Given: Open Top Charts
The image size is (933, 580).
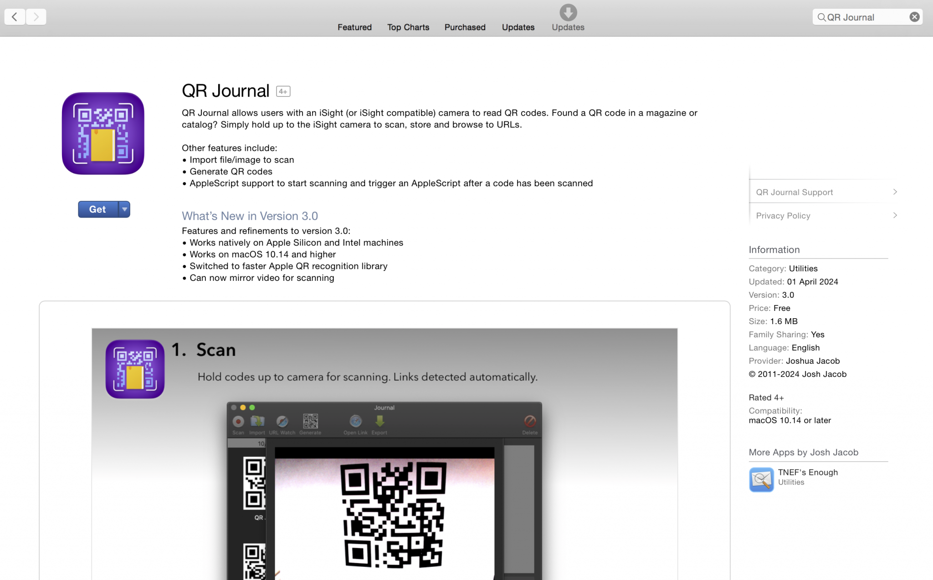Looking at the screenshot, I should pyautogui.click(x=408, y=27).
